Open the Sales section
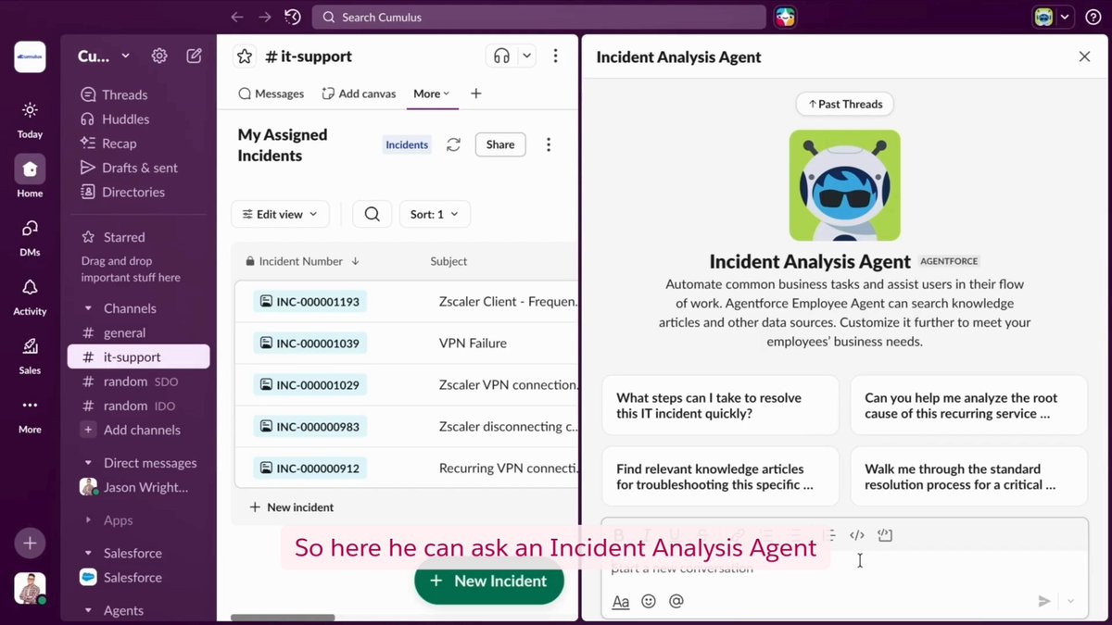 tap(30, 355)
